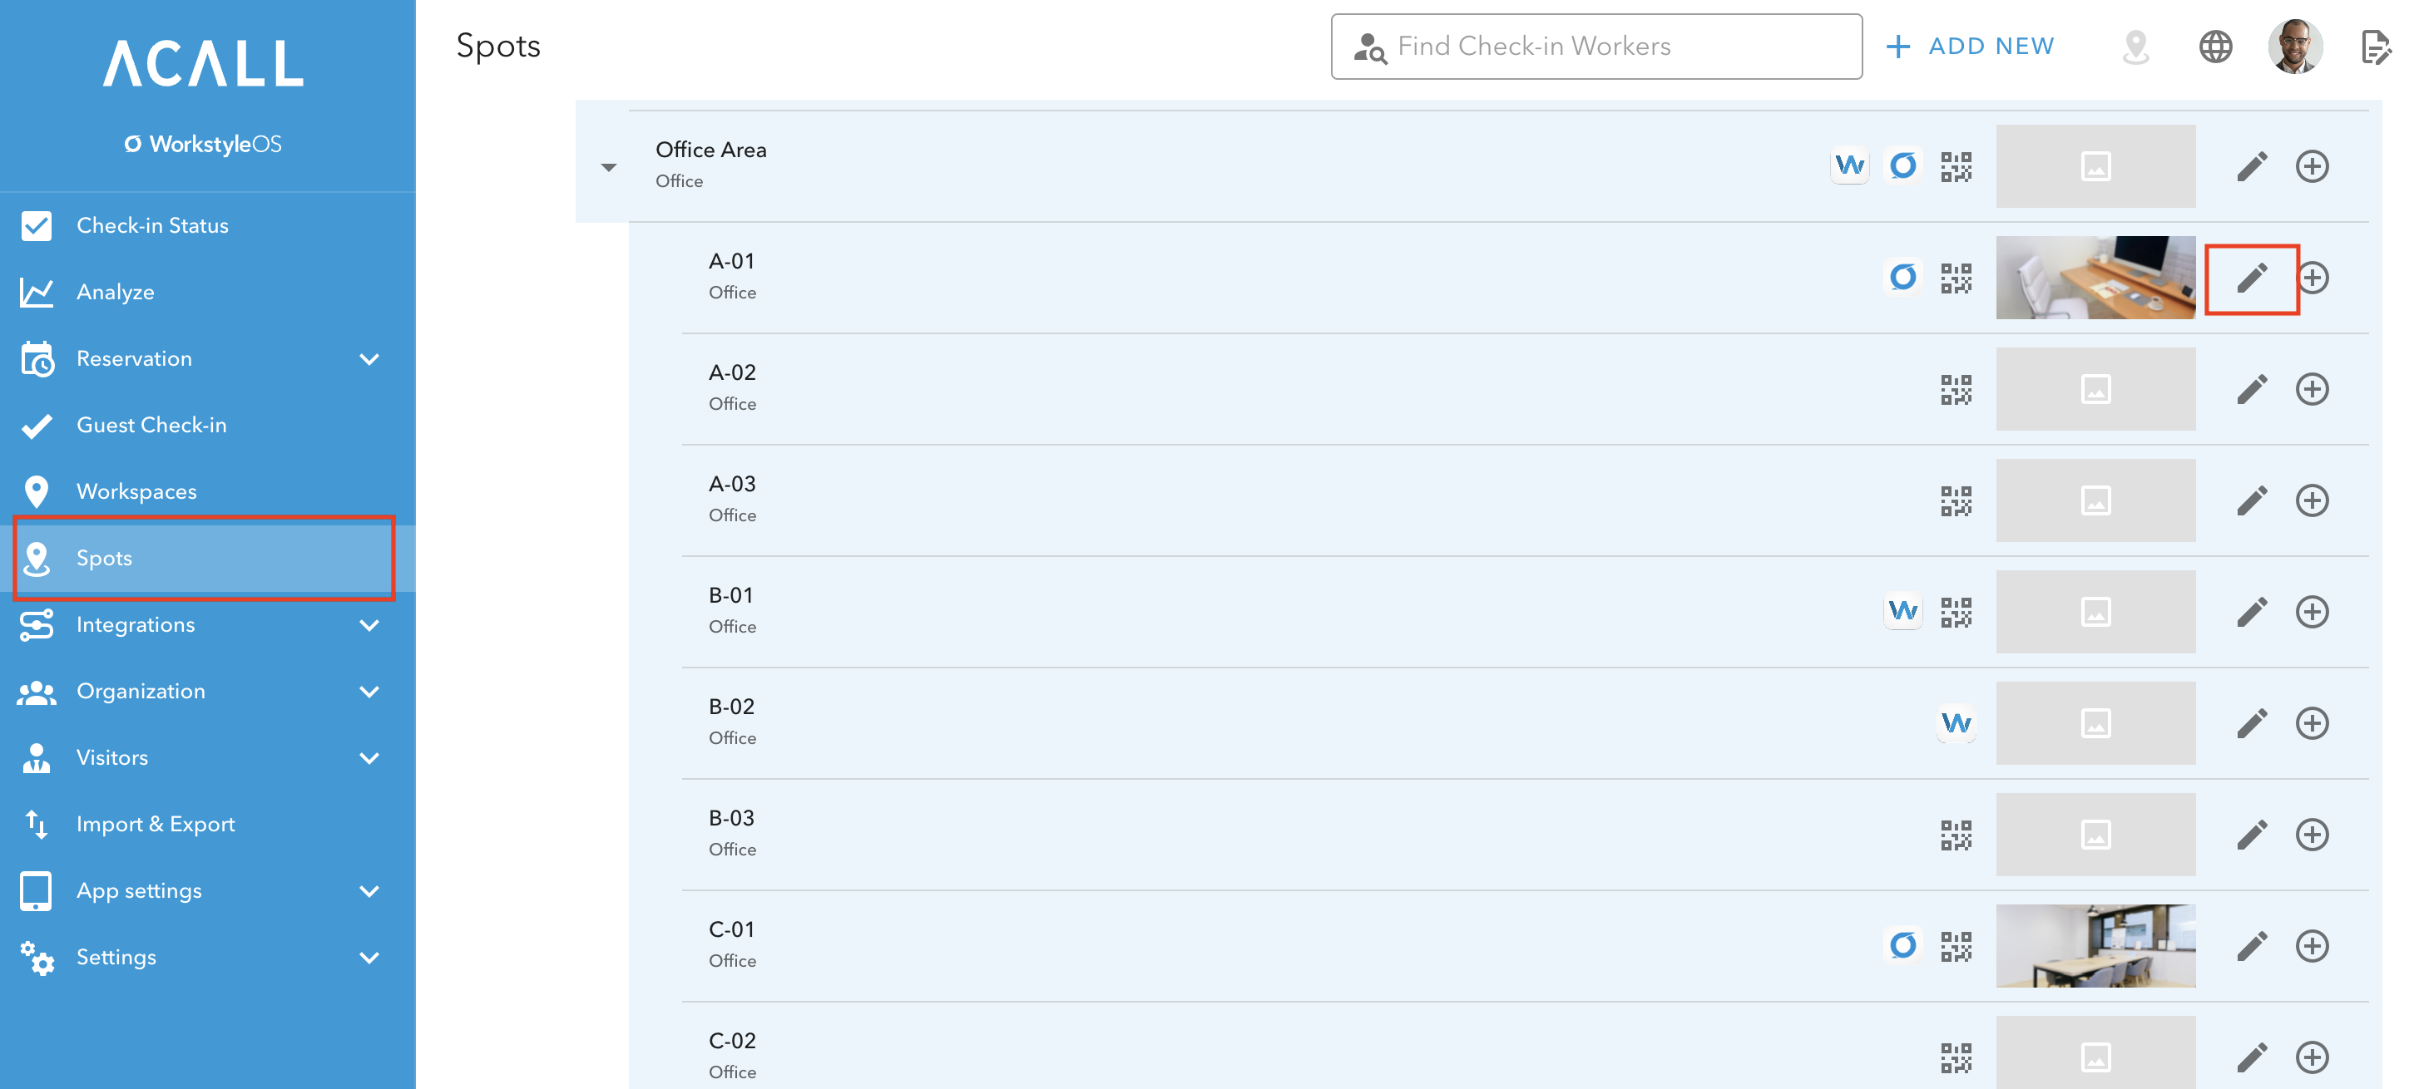Click the ADD NEW button
The width and height of the screenshot is (2424, 1089).
pos(1971,46)
